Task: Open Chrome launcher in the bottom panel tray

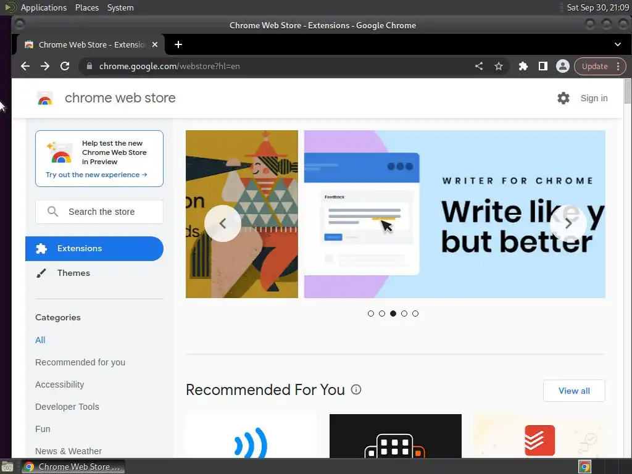Action: (585, 467)
